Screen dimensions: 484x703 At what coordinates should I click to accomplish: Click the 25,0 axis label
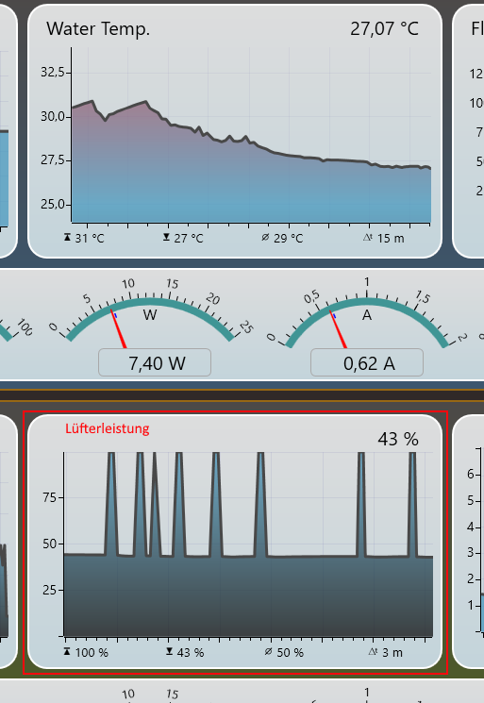pos(53,204)
